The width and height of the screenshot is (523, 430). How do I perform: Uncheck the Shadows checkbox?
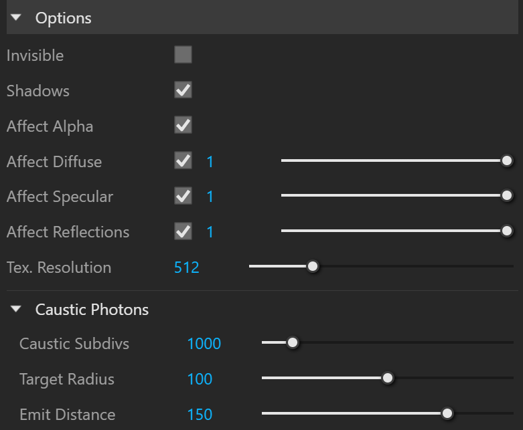click(183, 90)
